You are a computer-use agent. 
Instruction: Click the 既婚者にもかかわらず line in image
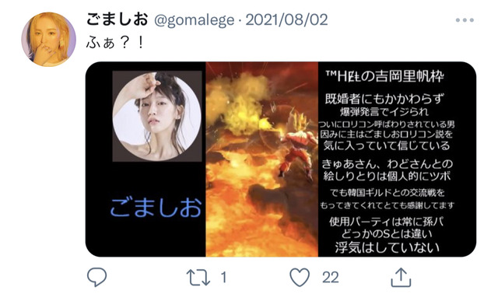384,99
